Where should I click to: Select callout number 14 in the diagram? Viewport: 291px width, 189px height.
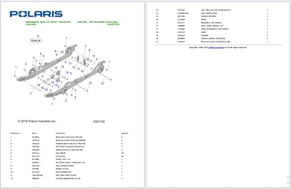pyautogui.click(x=63, y=67)
